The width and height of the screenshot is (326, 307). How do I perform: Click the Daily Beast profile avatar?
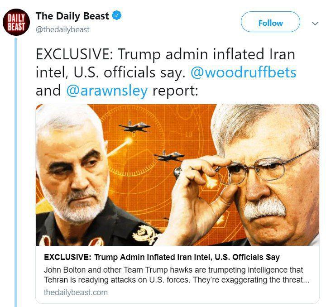16,22
